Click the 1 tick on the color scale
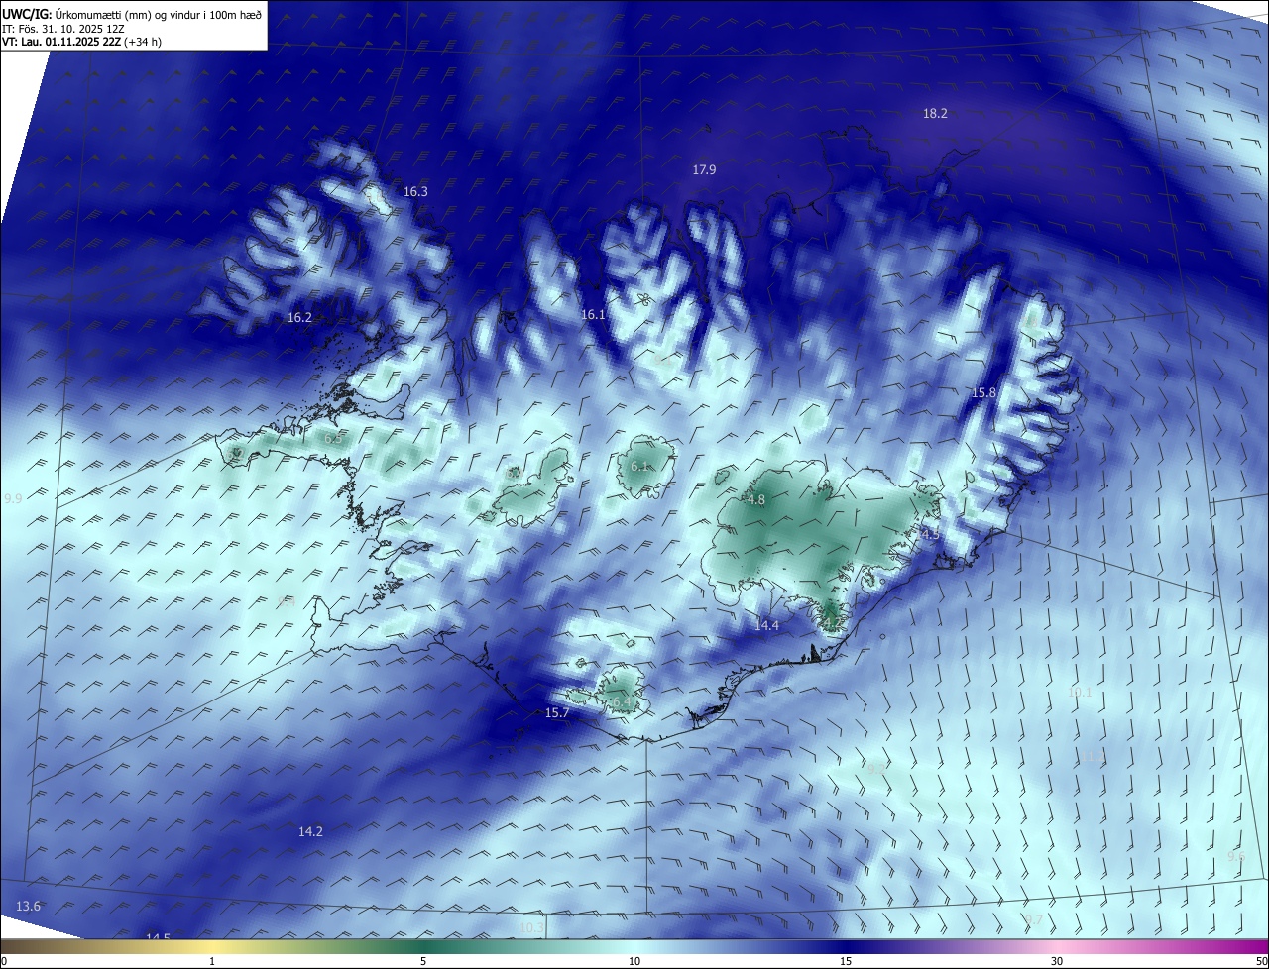This screenshot has width=1269, height=969. tap(212, 961)
